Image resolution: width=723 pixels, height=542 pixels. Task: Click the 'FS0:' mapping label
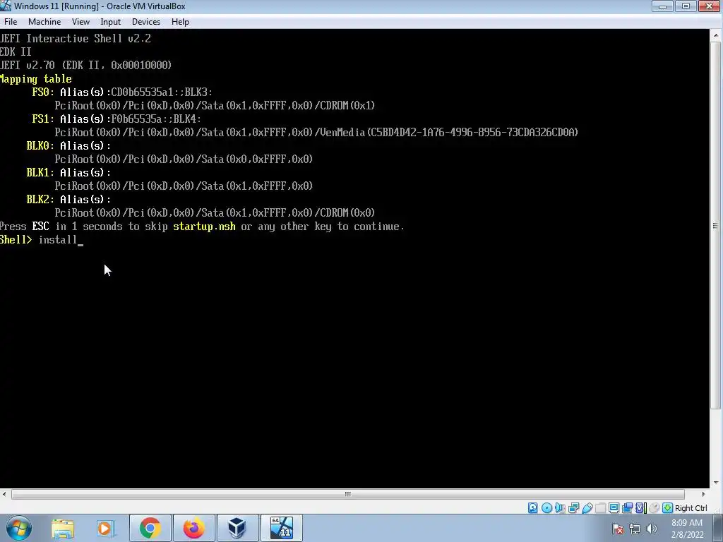click(43, 92)
